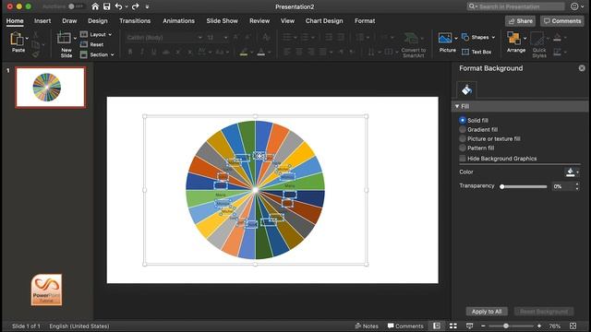Screen dimensions: 591x332
Task: Select Solid fill option
Action: pos(463,120)
